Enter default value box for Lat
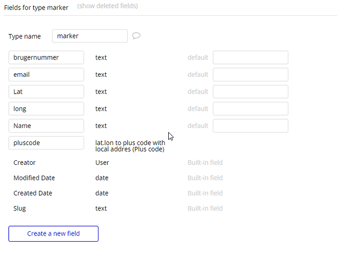 tap(250, 92)
